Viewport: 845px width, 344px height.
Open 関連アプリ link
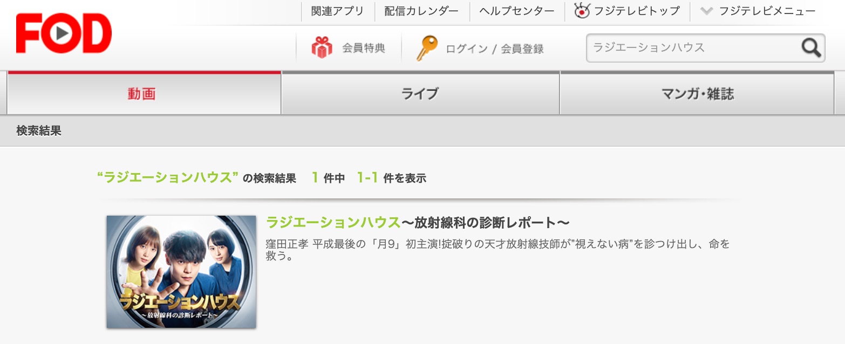pyautogui.click(x=338, y=11)
